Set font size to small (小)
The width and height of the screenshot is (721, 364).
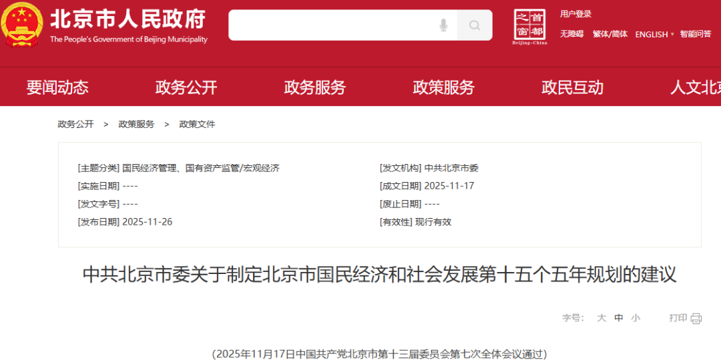pos(636,318)
